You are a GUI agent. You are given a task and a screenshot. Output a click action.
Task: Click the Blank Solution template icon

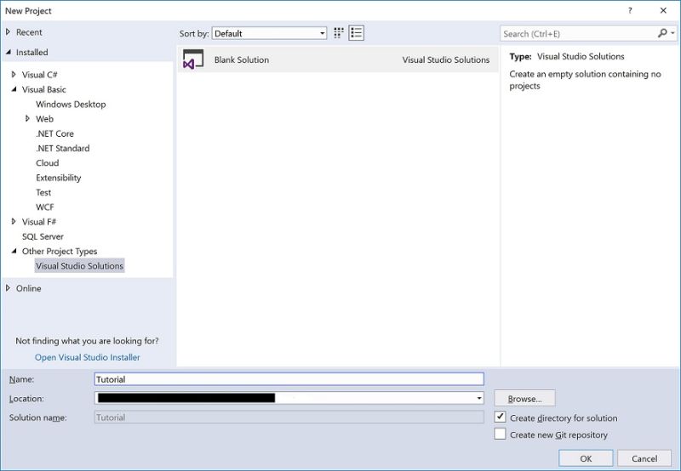point(193,60)
